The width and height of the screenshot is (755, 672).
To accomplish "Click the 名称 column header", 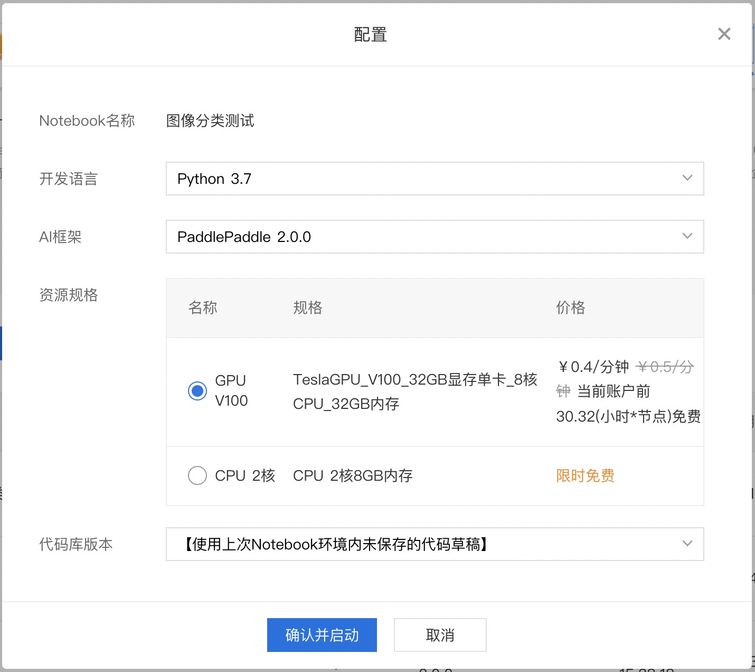I will click(x=203, y=307).
